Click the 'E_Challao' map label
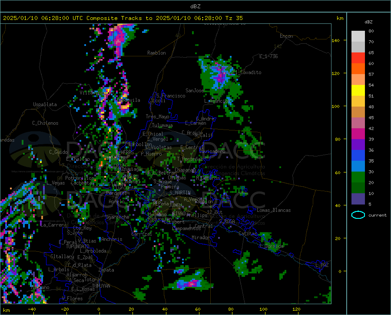This screenshot has height=315, width=391. pyautogui.click(x=78, y=159)
